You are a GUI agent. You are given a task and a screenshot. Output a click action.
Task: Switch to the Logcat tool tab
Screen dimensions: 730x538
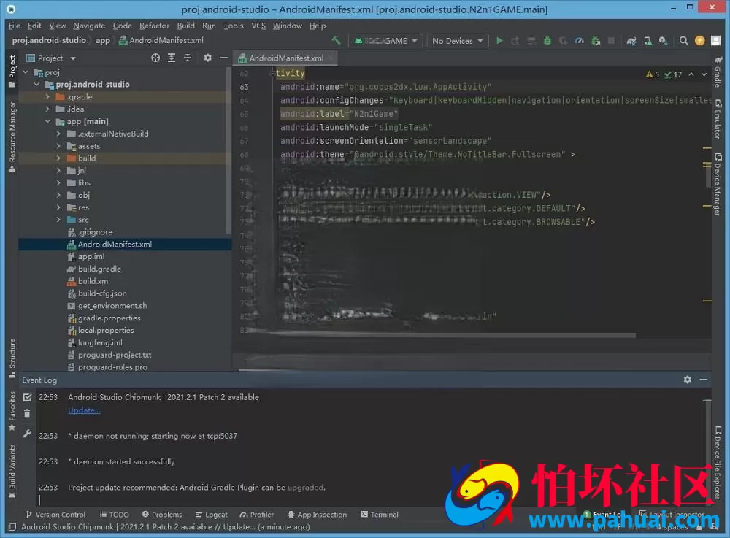212,515
